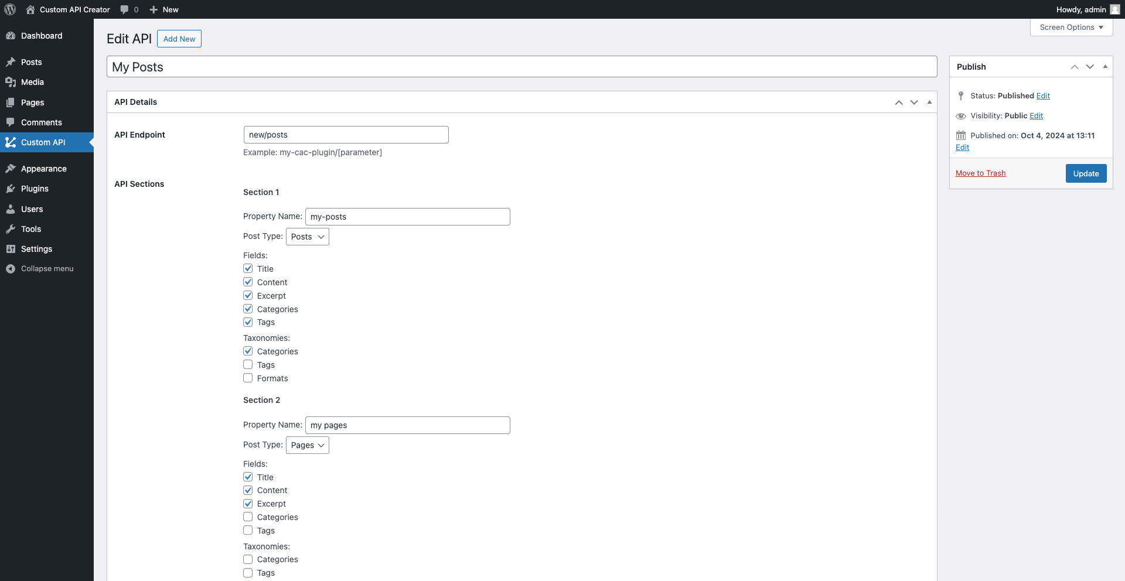
Task: Move Publish panel down
Action: (x=1090, y=67)
